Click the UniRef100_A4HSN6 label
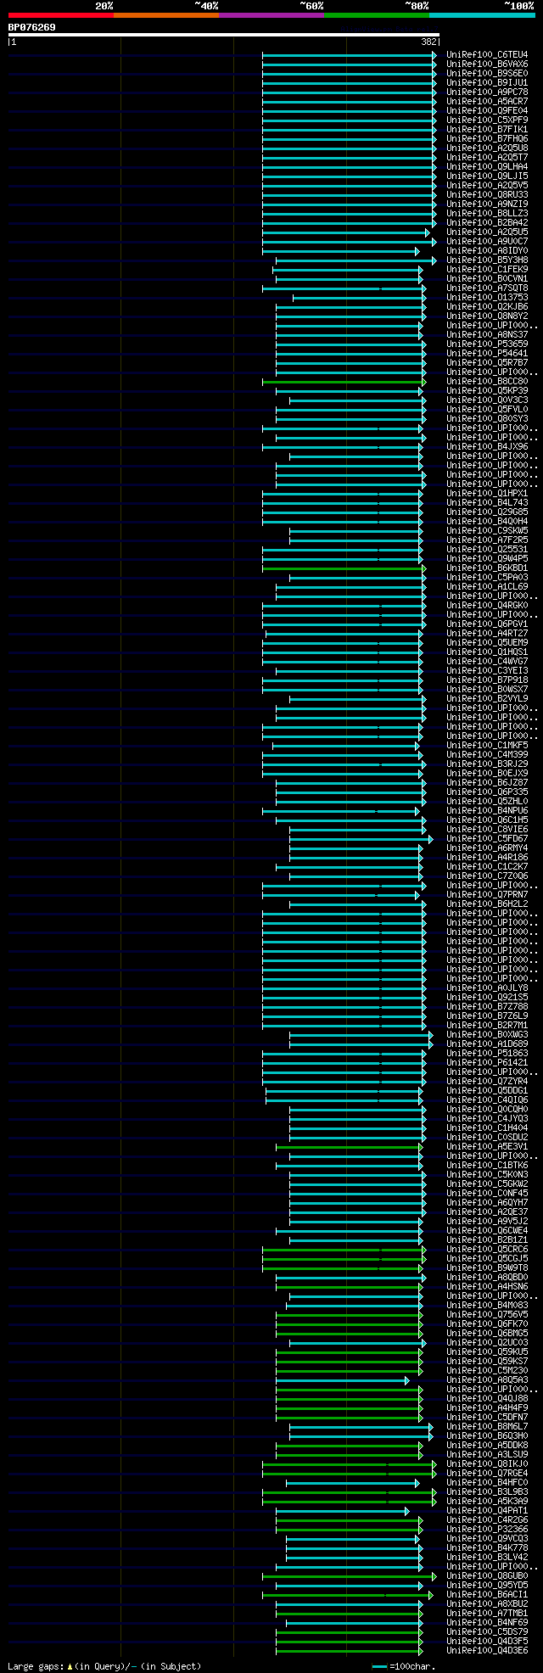This screenshot has width=543, height=1673. [x=487, y=1287]
